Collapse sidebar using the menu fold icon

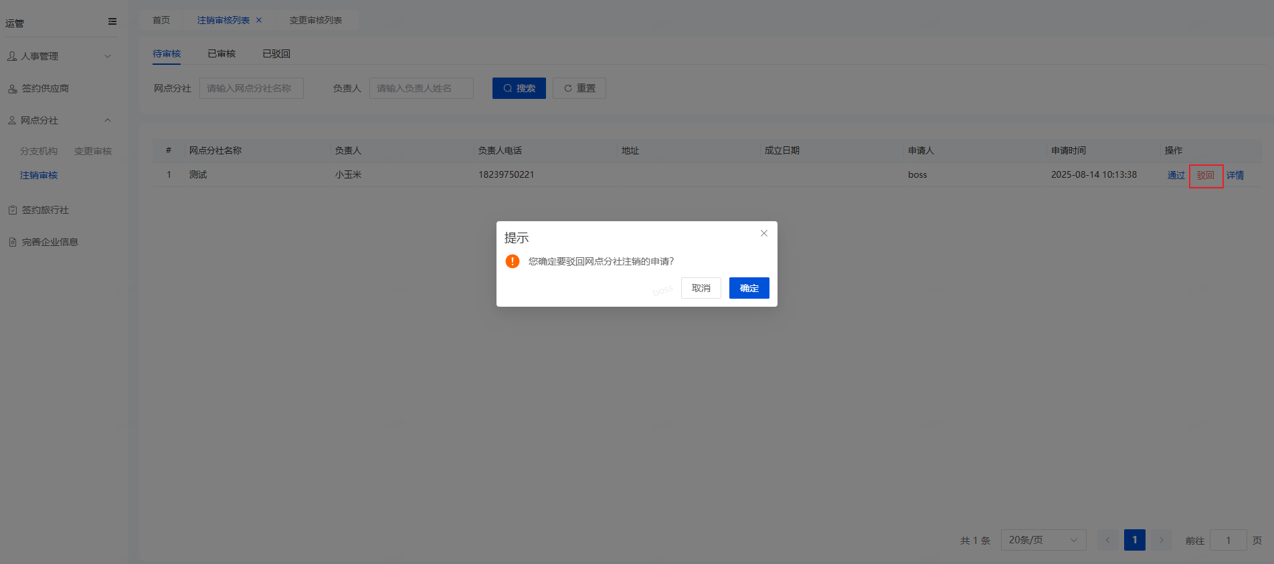(112, 22)
